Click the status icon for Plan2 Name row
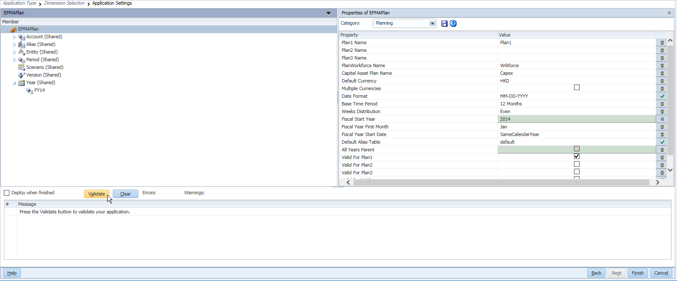The image size is (677, 281). coord(662,51)
